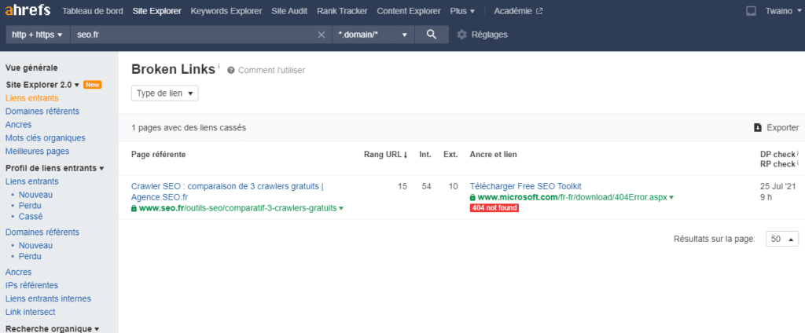Click the 404 not found badge
Screen dimensions: 805x333
point(494,208)
